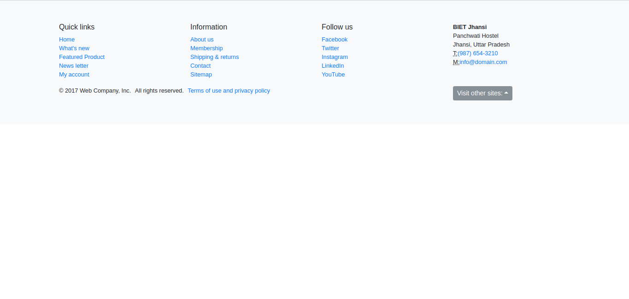629x299 pixels.
Task: Expand the Visit other sites dropdown
Action: (x=482, y=93)
